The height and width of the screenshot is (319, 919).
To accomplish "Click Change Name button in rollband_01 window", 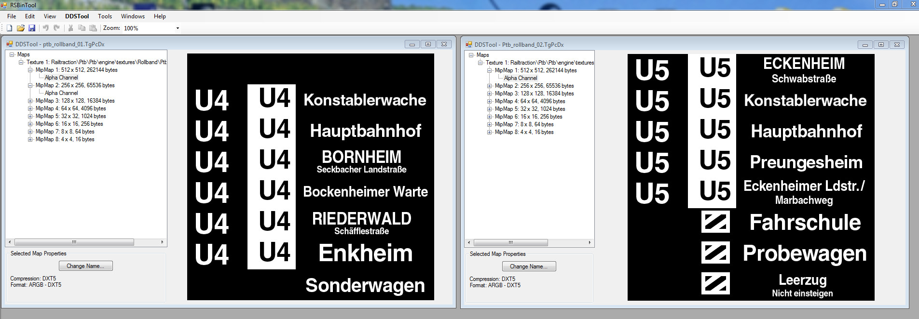I will [86, 266].
